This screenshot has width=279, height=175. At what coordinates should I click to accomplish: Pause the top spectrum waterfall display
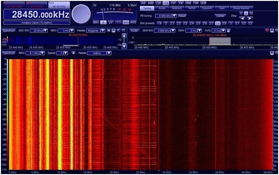pyautogui.click(x=109, y=31)
